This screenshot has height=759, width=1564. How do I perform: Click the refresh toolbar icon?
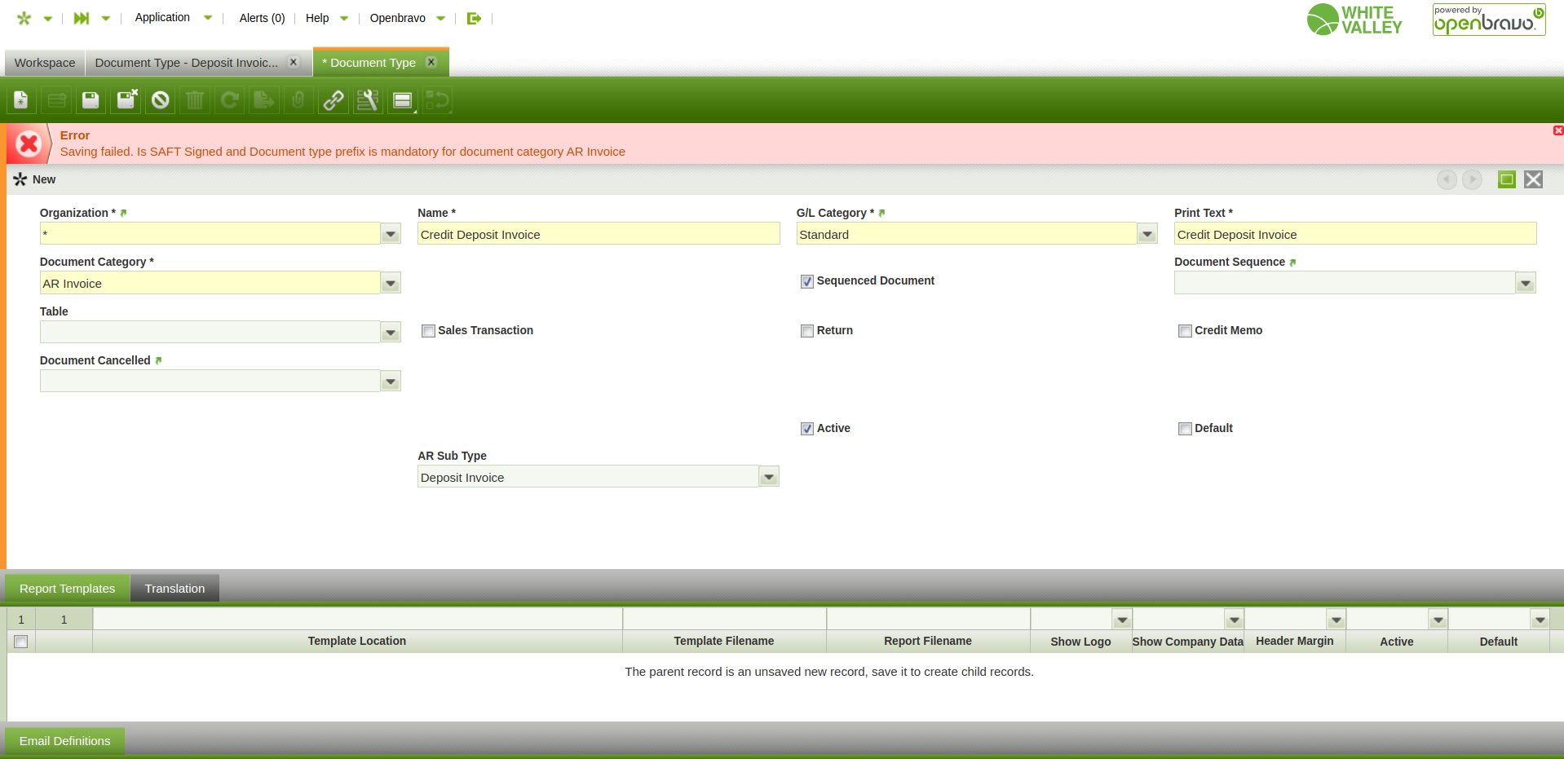point(230,100)
